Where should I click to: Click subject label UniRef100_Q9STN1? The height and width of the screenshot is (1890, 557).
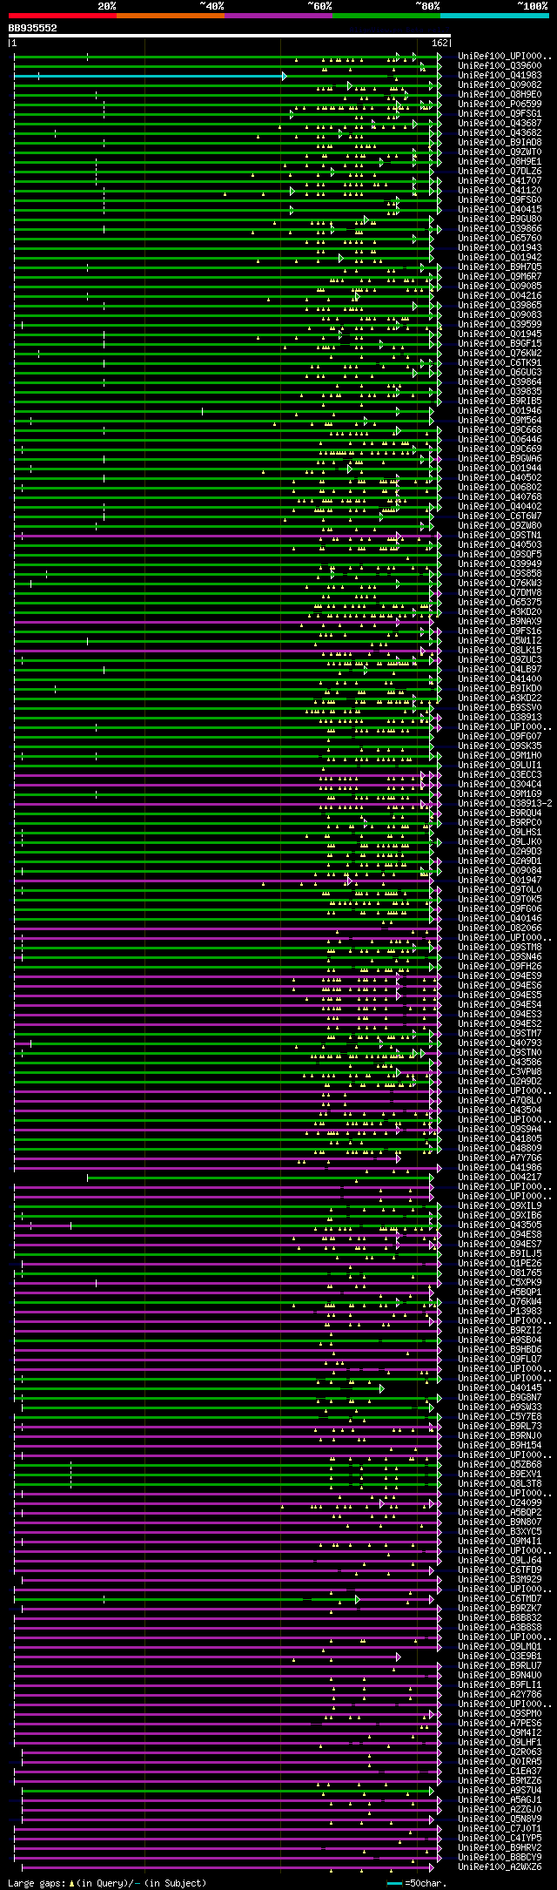(500, 536)
